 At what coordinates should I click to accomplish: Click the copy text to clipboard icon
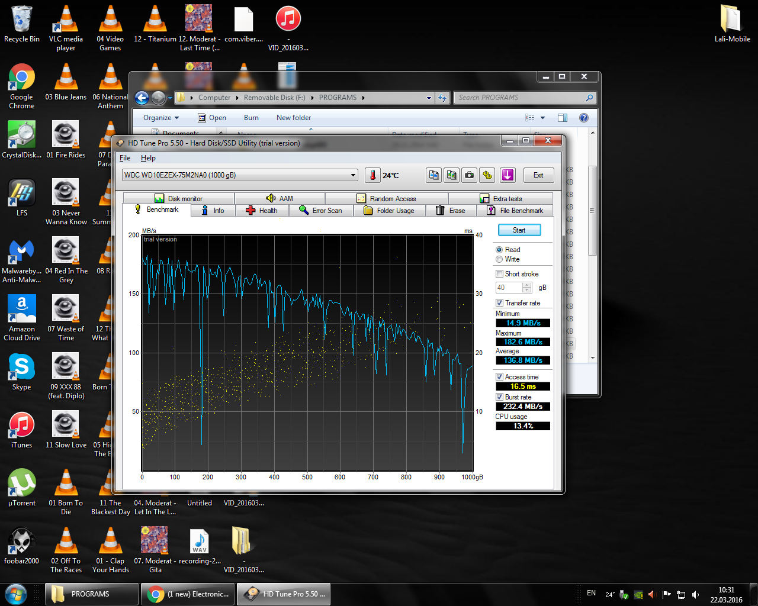[x=433, y=175]
